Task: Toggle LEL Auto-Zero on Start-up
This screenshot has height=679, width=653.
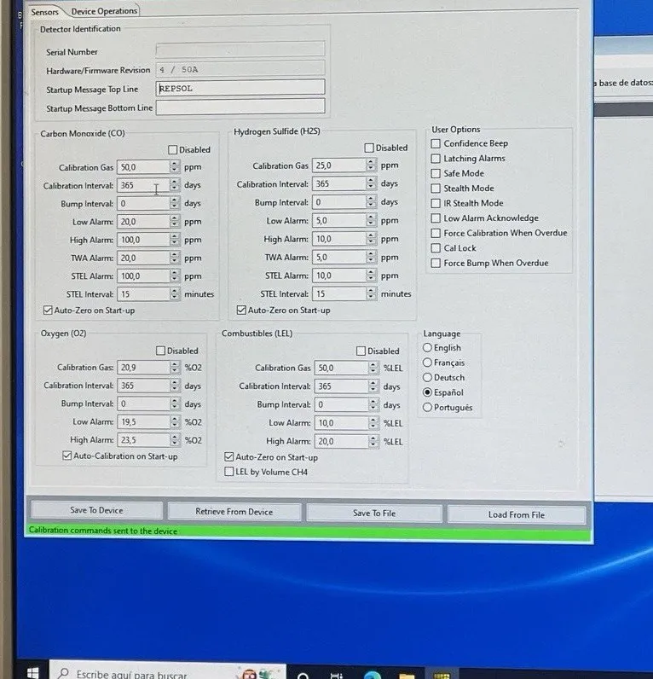Action: pos(229,457)
